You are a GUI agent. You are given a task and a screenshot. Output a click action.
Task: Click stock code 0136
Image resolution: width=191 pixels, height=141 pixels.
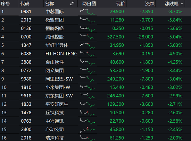click(26, 28)
